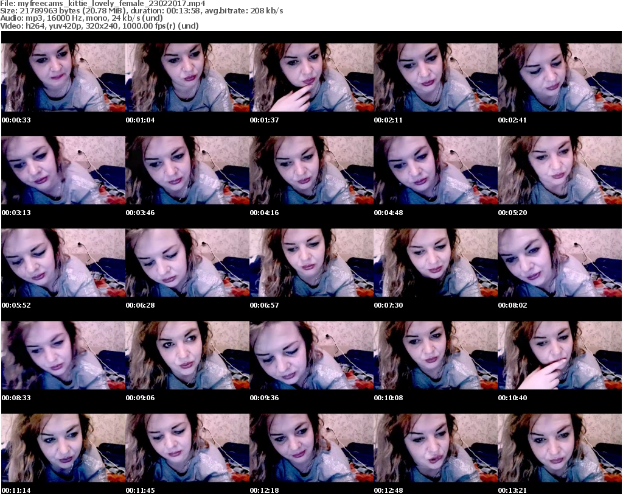The height and width of the screenshot is (494, 623).
Task: Select the thumbnail frame timestamped 00:06:28
Action: point(187,263)
